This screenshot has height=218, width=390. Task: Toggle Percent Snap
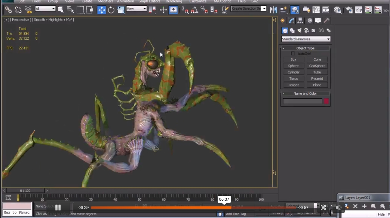tap(204, 10)
